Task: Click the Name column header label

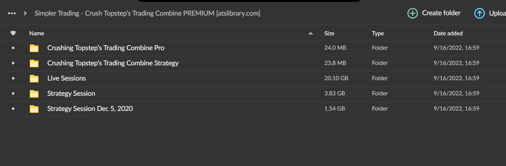Action: (36, 33)
